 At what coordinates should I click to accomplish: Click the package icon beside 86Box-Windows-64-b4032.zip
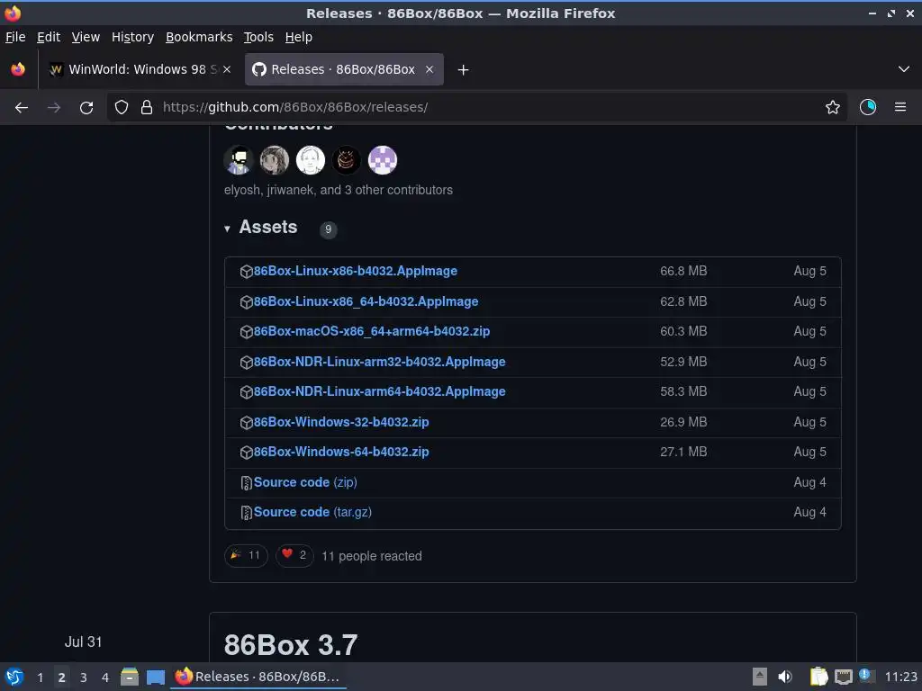coord(247,453)
